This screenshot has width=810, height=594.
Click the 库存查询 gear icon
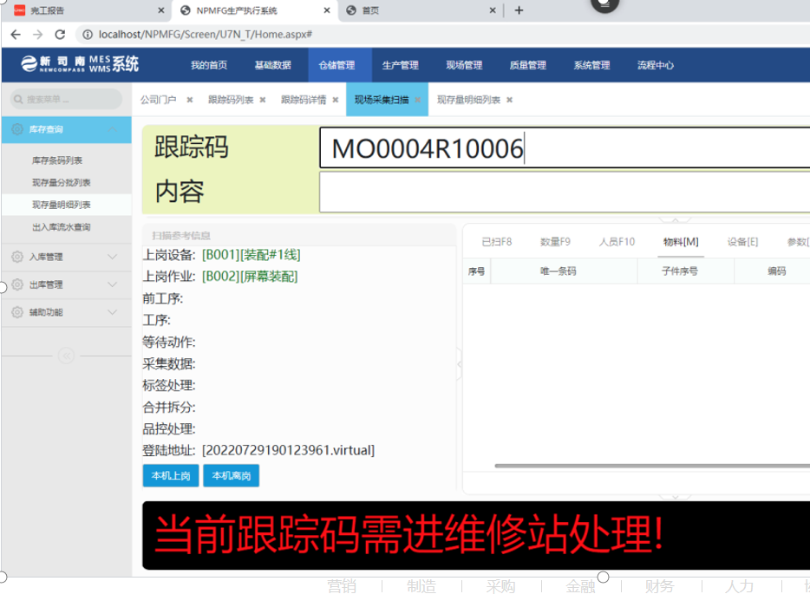(x=17, y=129)
